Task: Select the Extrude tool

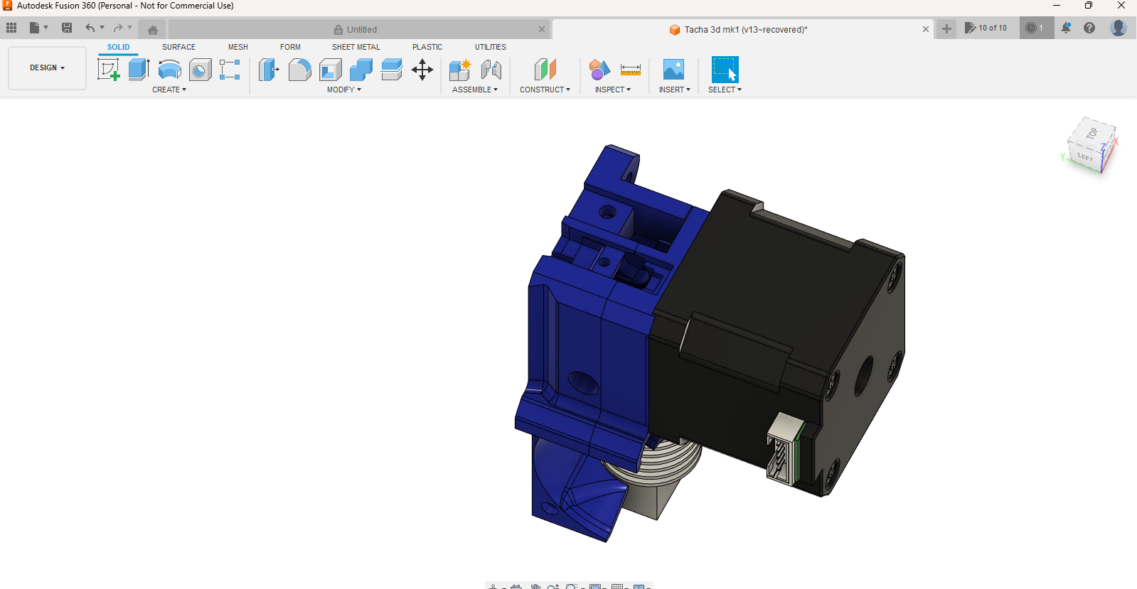Action: tap(139, 70)
